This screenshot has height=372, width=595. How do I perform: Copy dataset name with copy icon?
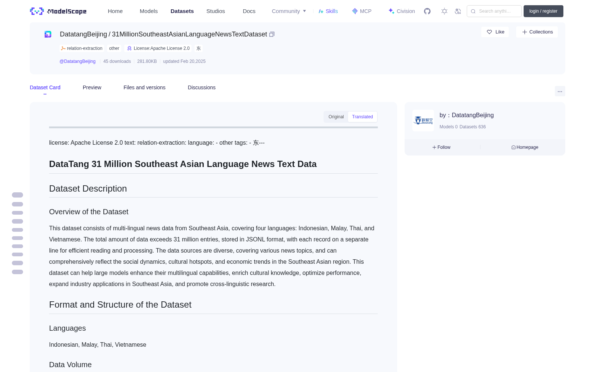tap(272, 34)
